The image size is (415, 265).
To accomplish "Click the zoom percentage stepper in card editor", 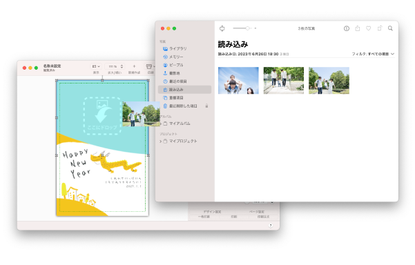I will pos(122,67).
